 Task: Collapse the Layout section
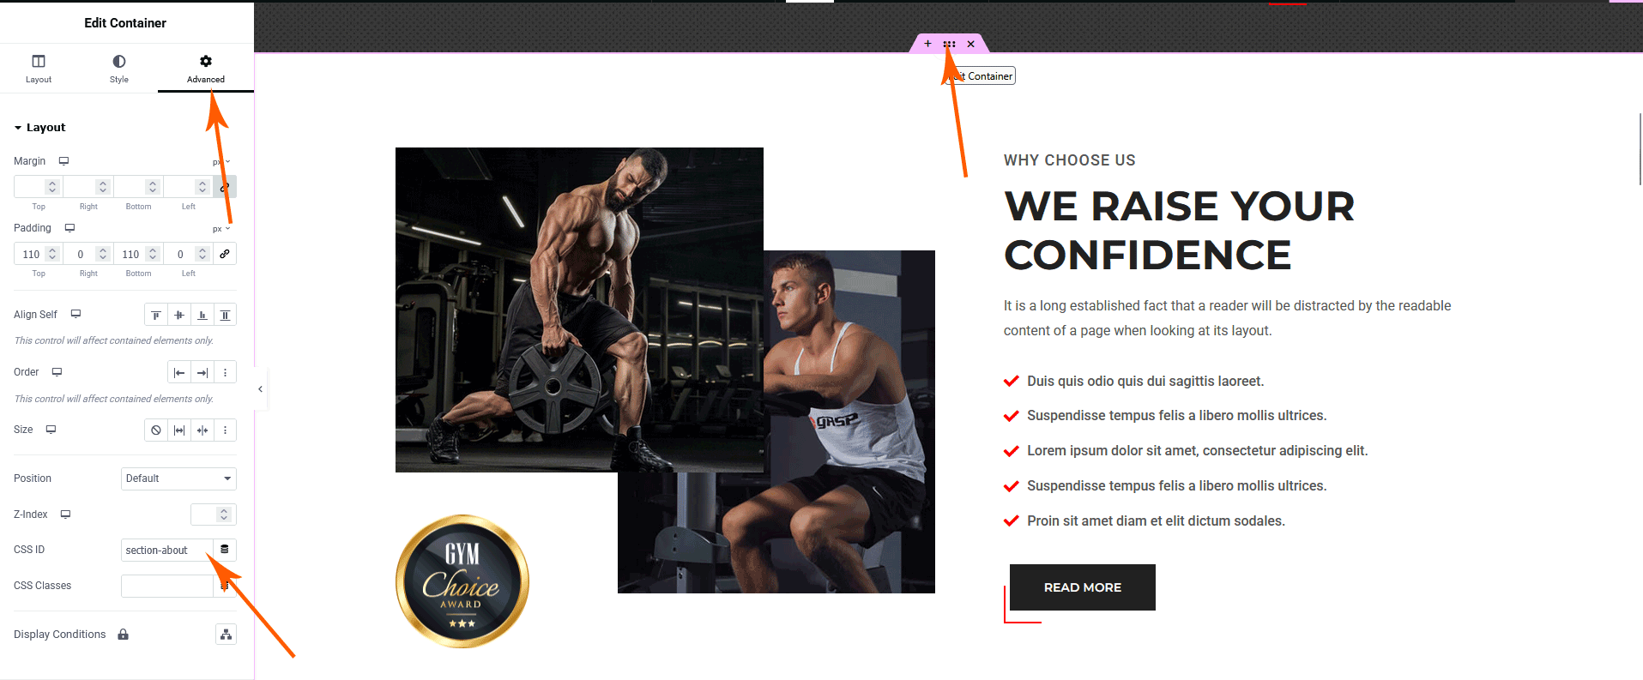pos(39,127)
